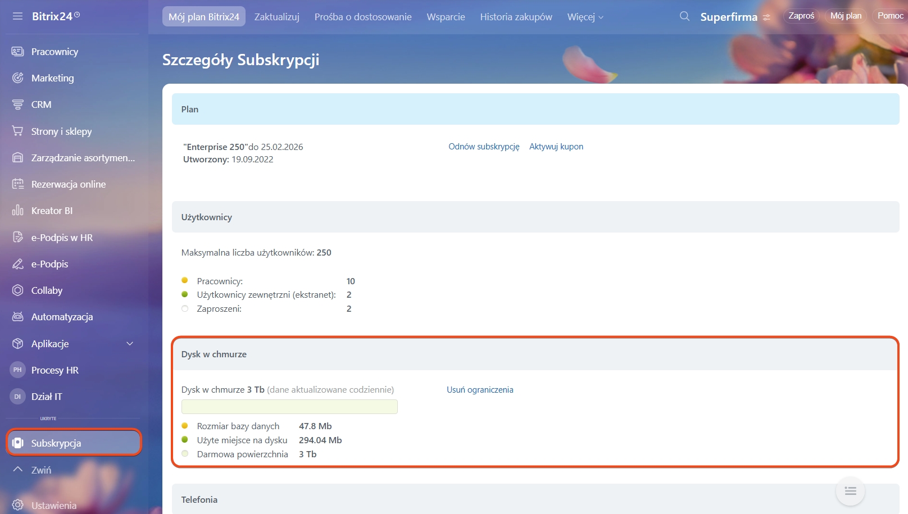This screenshot has height=514, width=908.
Task: Click the Plan section header
Action: pyautogui.click(x=535, y=109)
